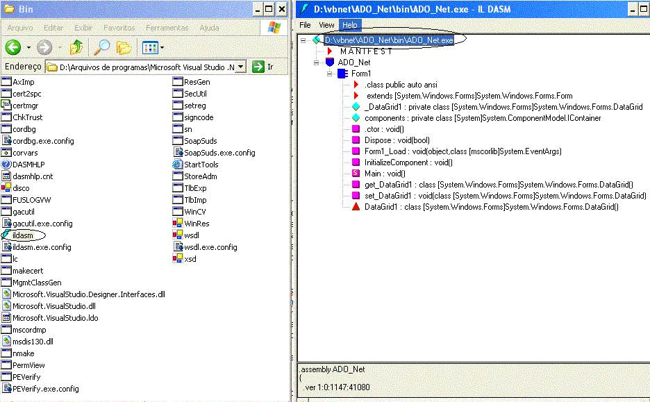Click the Forward arrow in Bin window

(x=44, y=47)
